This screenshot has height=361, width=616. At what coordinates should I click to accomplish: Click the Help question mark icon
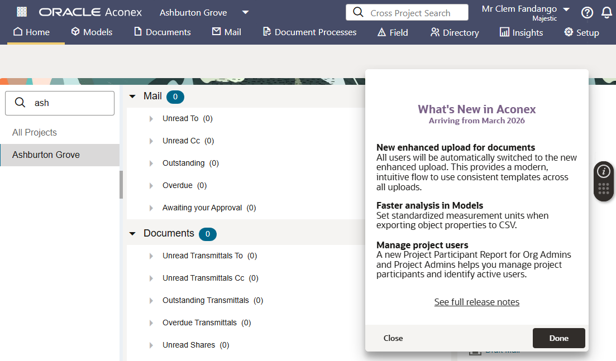[x=587, y=13]
